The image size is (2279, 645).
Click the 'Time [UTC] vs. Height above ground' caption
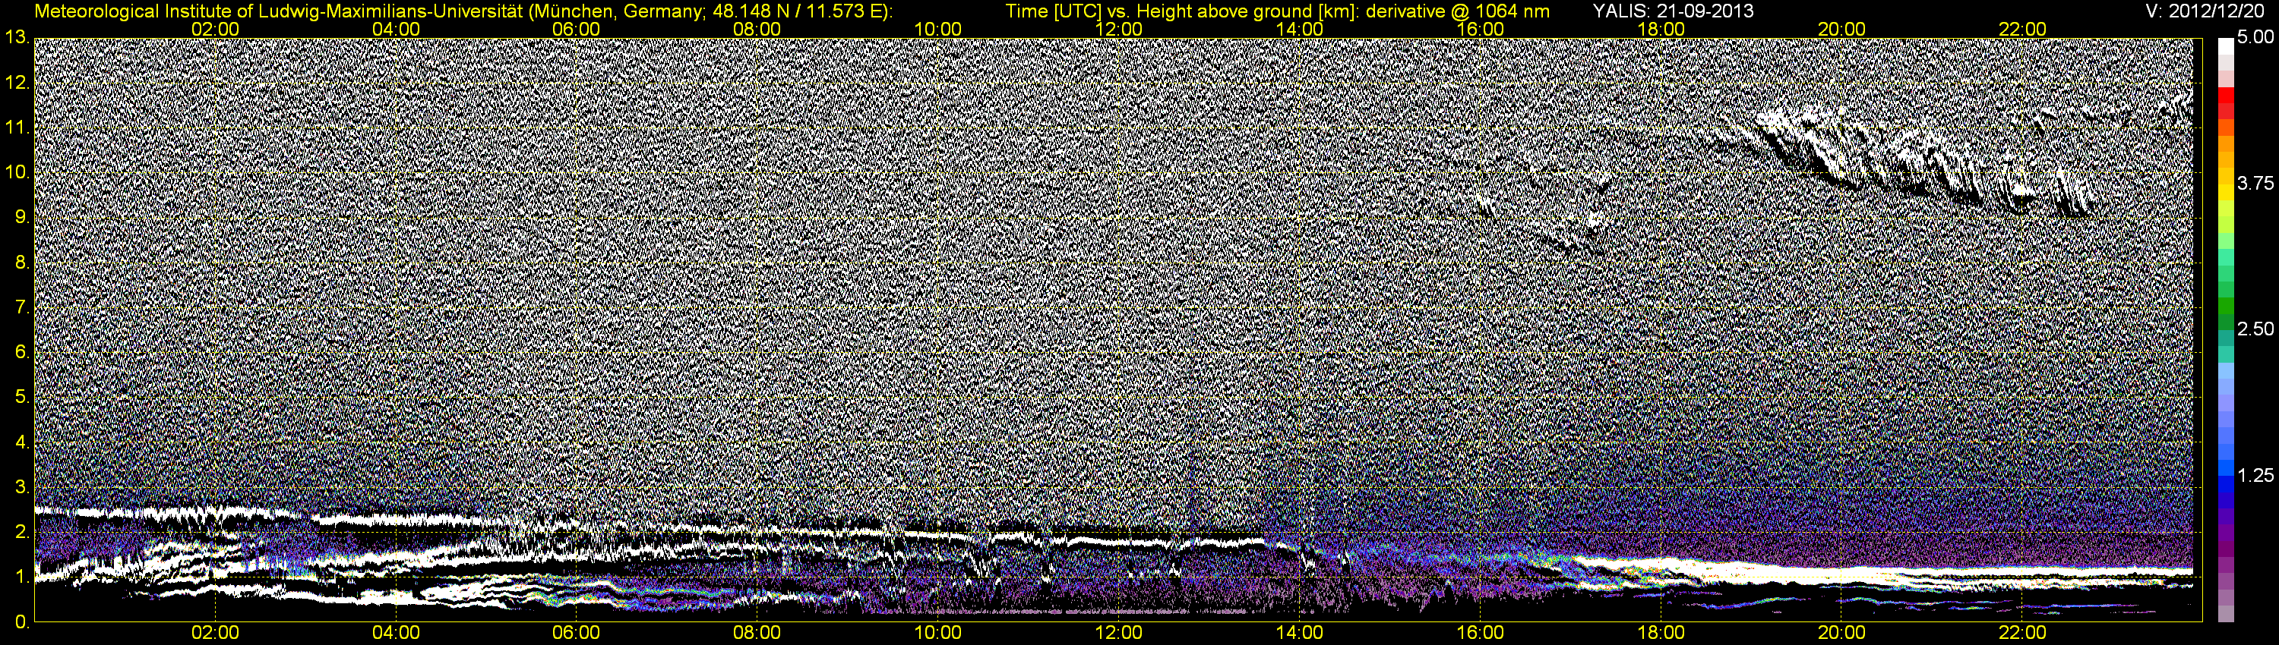coord(1278,11)
